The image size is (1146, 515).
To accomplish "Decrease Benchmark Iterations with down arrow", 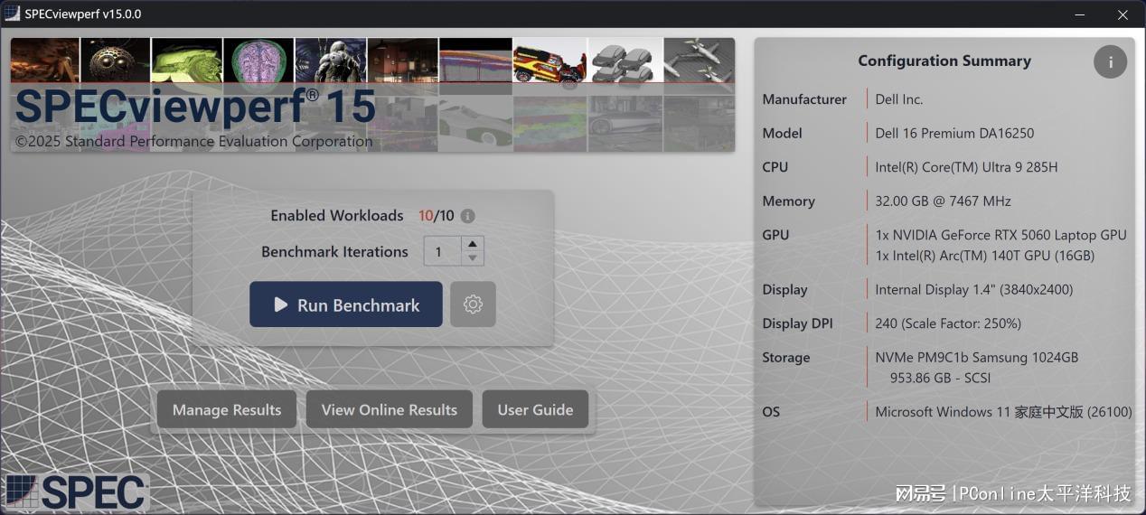I will click(x=472, y=258).
